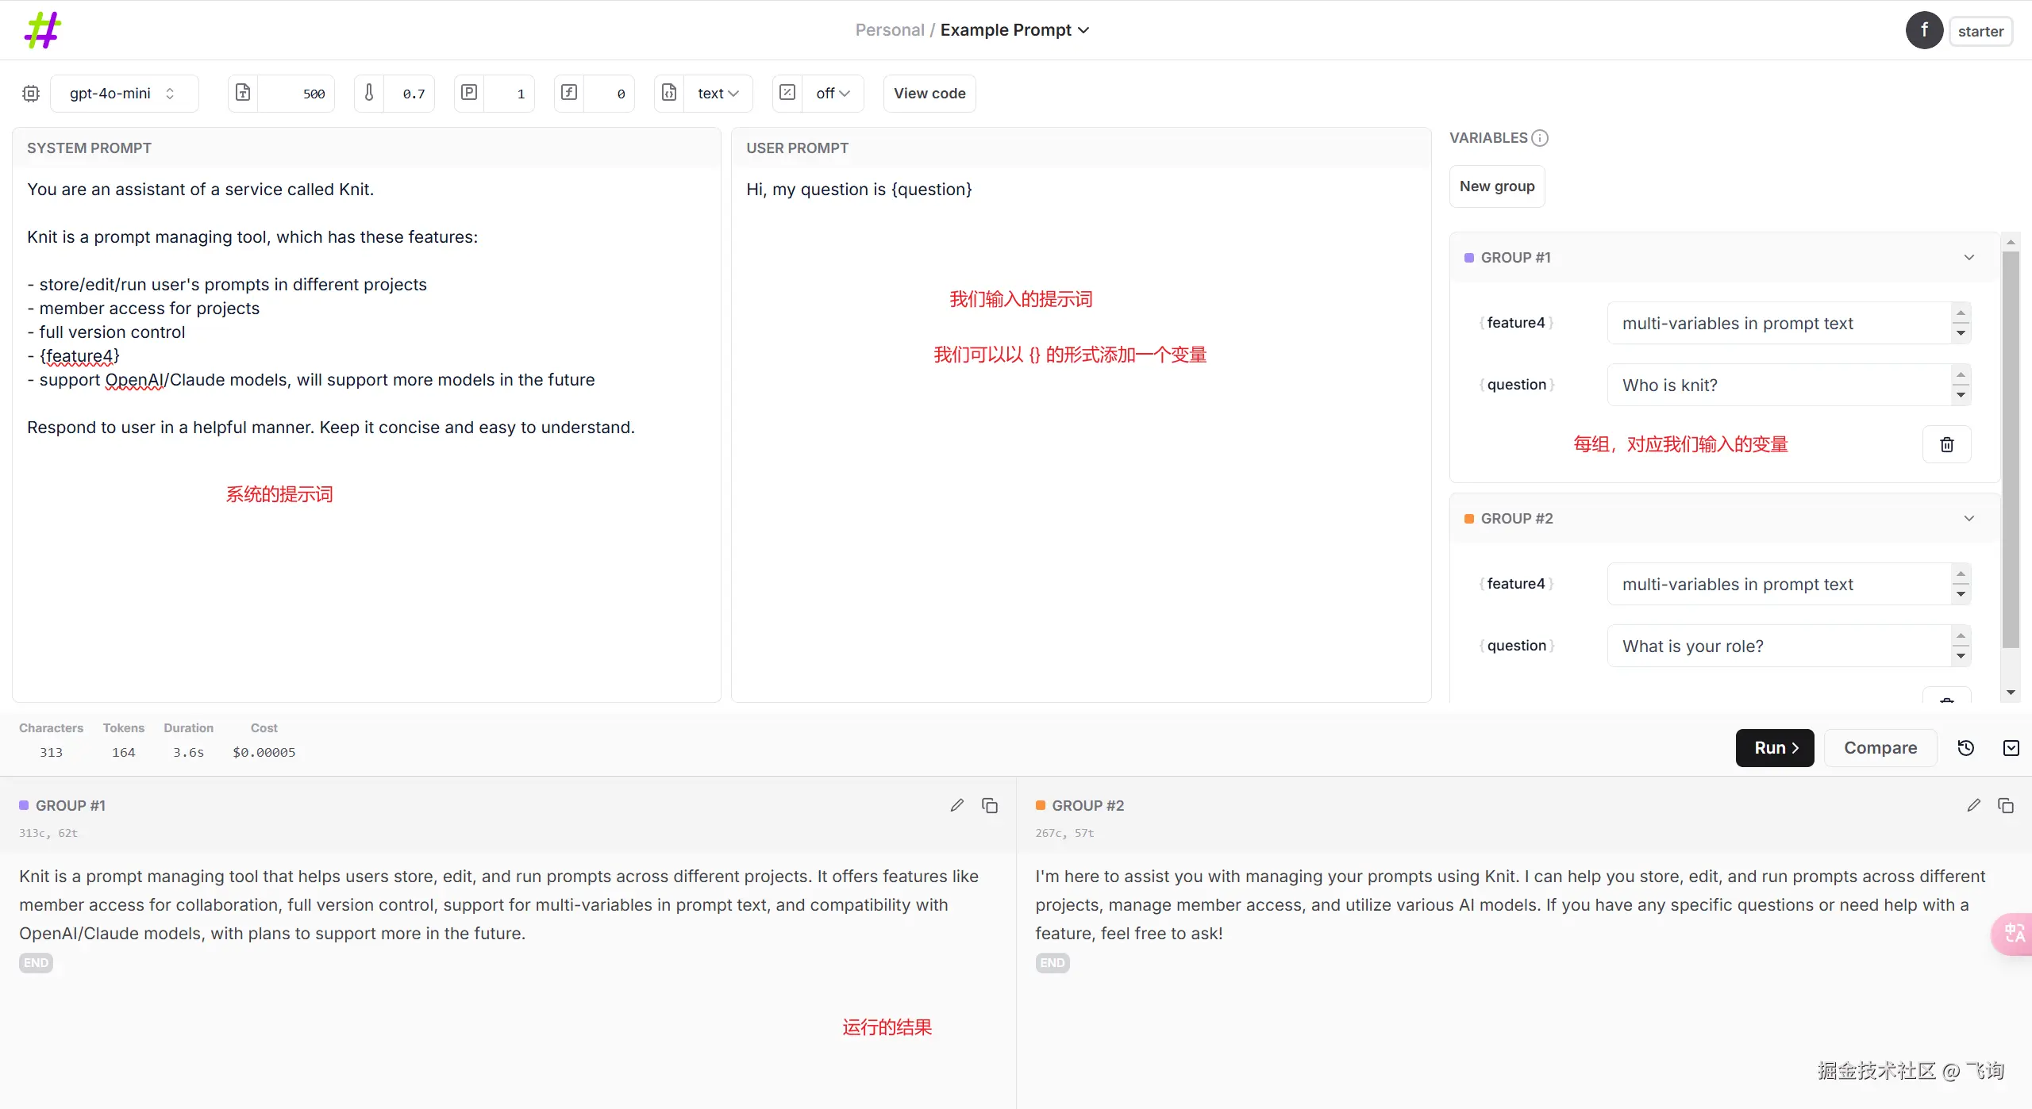
Task: Copy the GROUP #2 result text
Action: [2006, 806]
